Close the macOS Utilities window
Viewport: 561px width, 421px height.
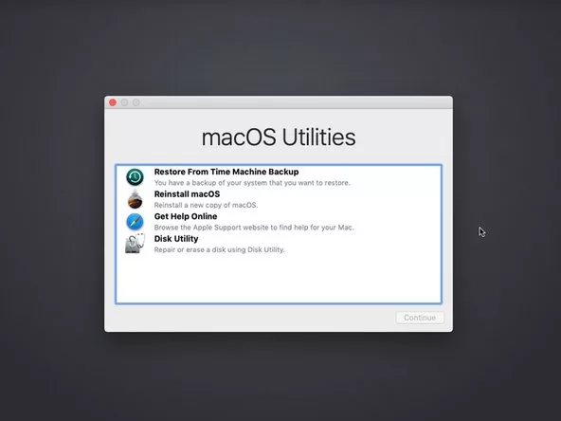tap(113, 102)
